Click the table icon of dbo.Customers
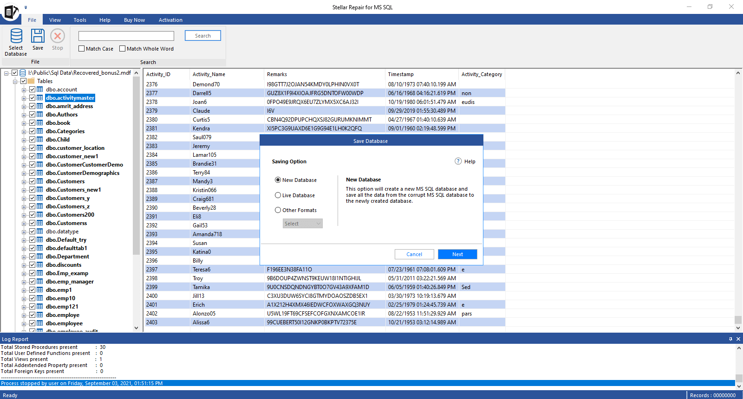743x399 pixels. pyautogui.click(x=40, y=181)
